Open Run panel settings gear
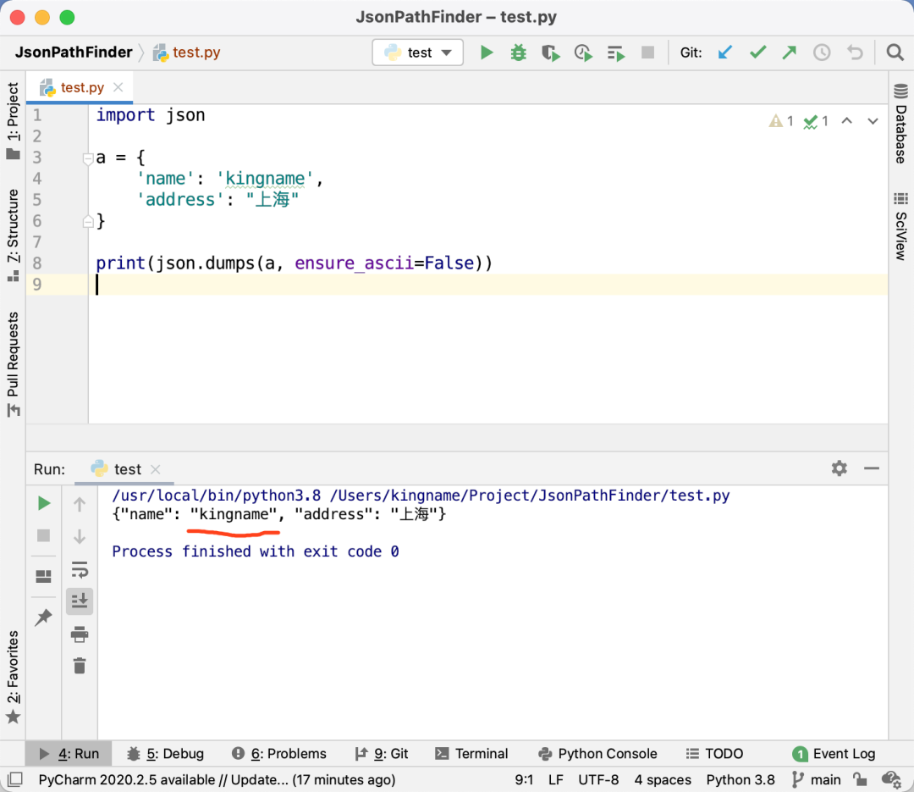914x792 pixels. pos(839,468)
